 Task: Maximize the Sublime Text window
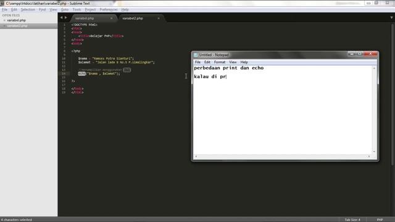(x=376, y=3)
